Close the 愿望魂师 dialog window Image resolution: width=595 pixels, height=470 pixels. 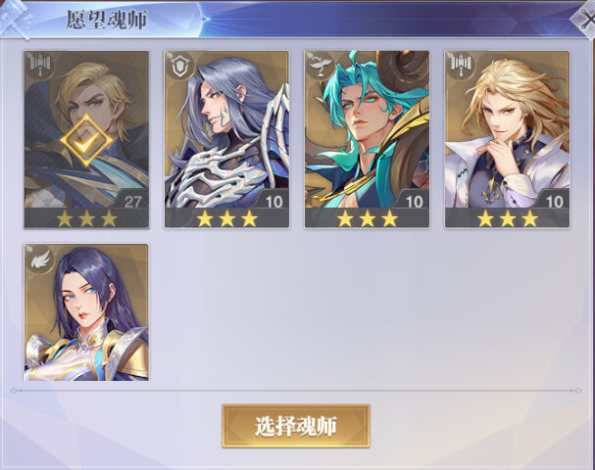tap(584, 19)
